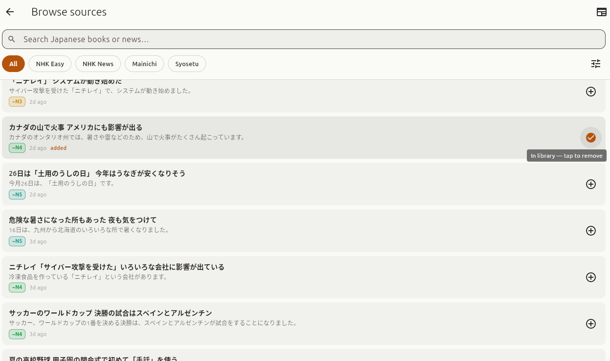
Task: Focus the Search Japanese books or news field
Action: click(x=304, y=39)
